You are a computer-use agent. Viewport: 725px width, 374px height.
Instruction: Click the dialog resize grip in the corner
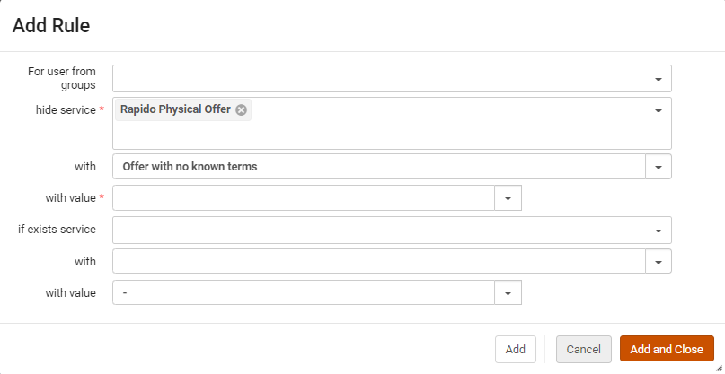719,368
